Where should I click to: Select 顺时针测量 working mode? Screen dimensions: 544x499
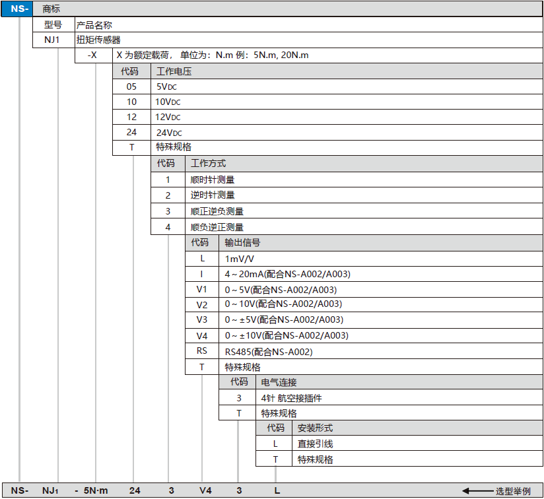(213, 180)
